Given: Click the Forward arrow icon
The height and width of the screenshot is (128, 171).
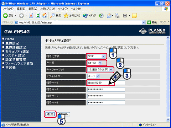Looking at the screenshot, I should pyautogui.click(x=21, y=16).
